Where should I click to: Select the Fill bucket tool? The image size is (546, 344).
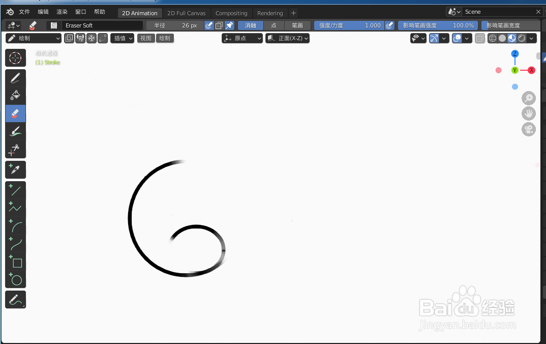(15, 96)
